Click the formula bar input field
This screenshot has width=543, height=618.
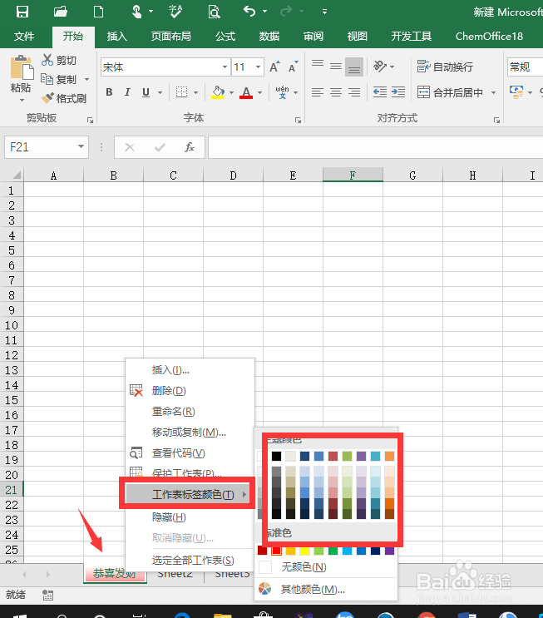pos(376,147)
